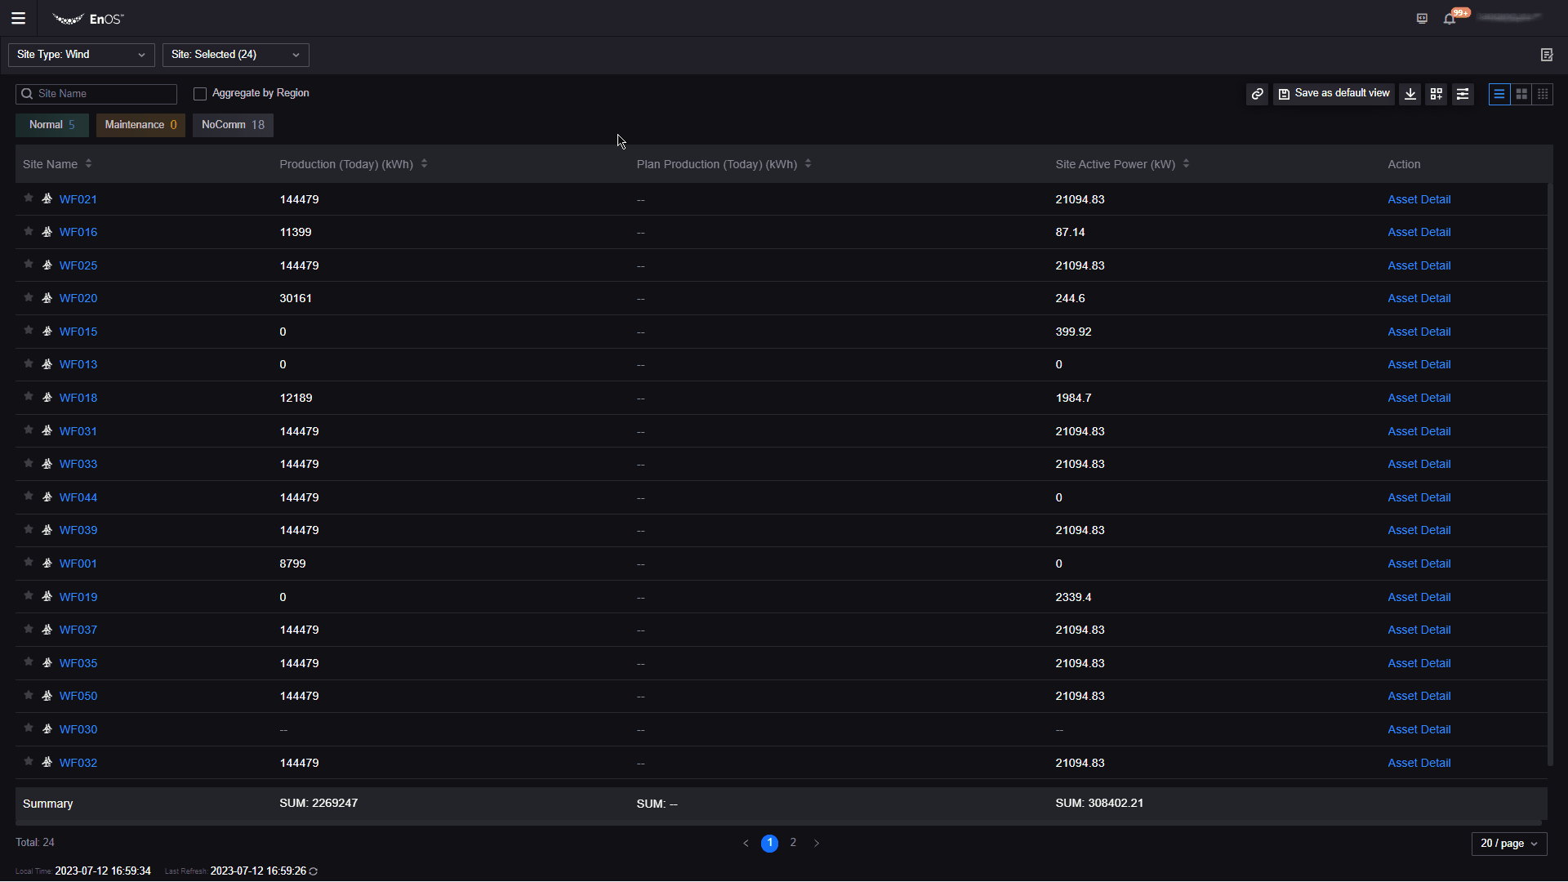Switch to small tile grid view

(1542, 94)
